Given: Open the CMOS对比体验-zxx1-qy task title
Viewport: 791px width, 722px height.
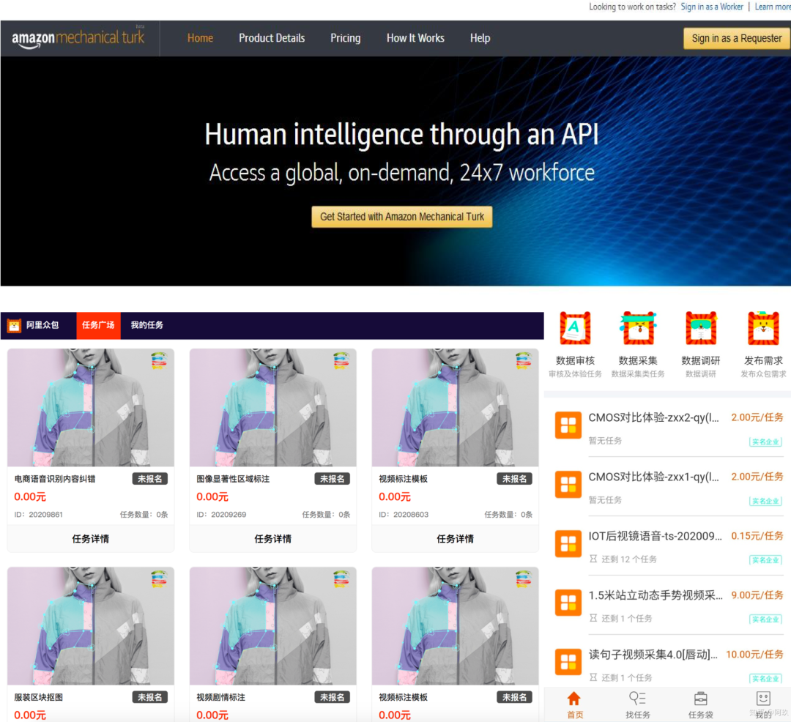Looking at the screenshot, I should [x=654, y=477].
